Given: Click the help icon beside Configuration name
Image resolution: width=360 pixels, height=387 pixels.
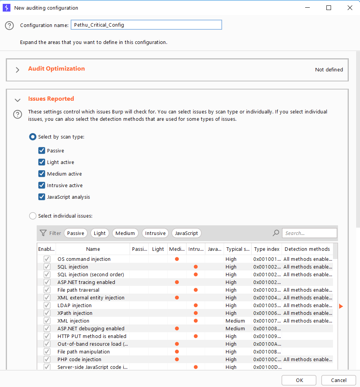Looking at the screenshot, I should pyautogui.click(x=9, y=25).
